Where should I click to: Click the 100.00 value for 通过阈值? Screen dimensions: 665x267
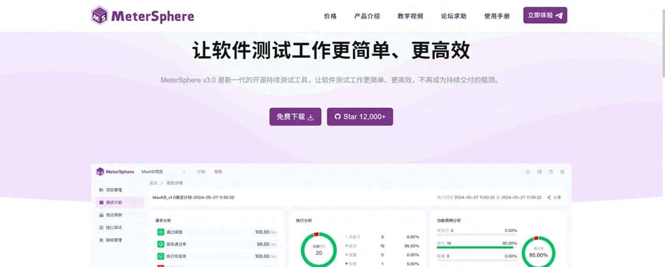(262, 232)
